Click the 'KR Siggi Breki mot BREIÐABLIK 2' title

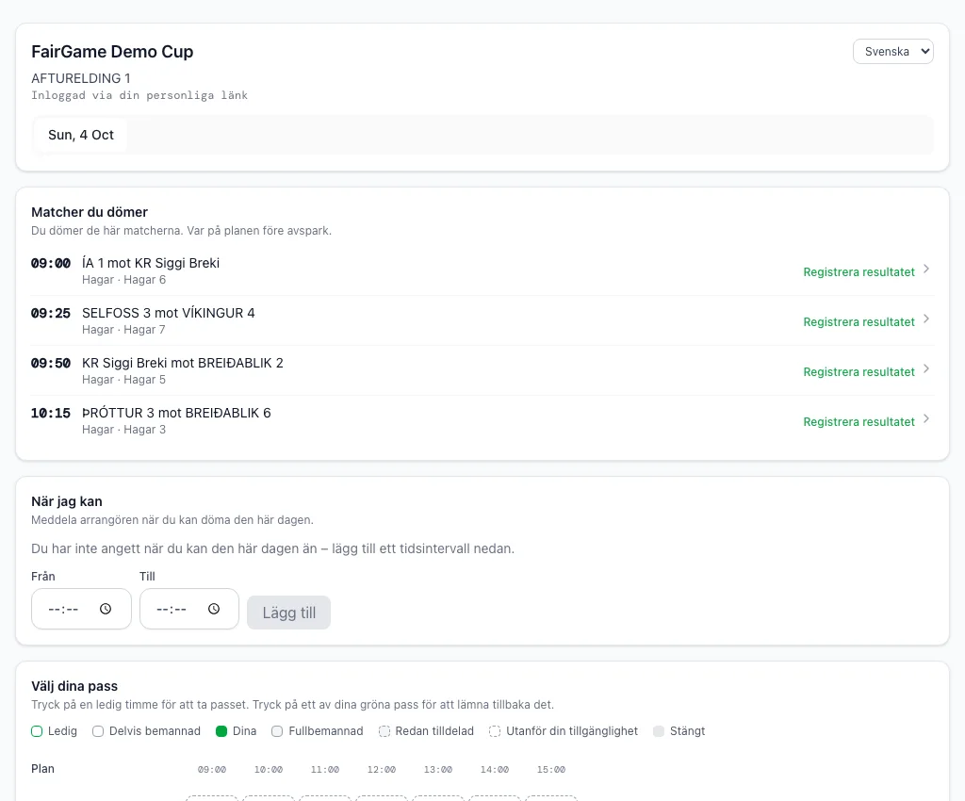pos(183,363)
